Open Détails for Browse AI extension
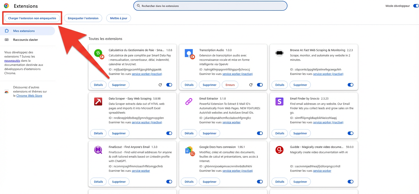The image size is (419, 194). tap(280, 85)
